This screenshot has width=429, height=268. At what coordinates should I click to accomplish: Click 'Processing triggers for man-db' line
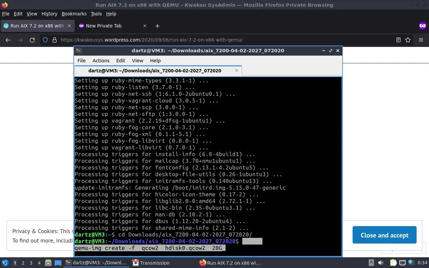click(x=150, y=214)
